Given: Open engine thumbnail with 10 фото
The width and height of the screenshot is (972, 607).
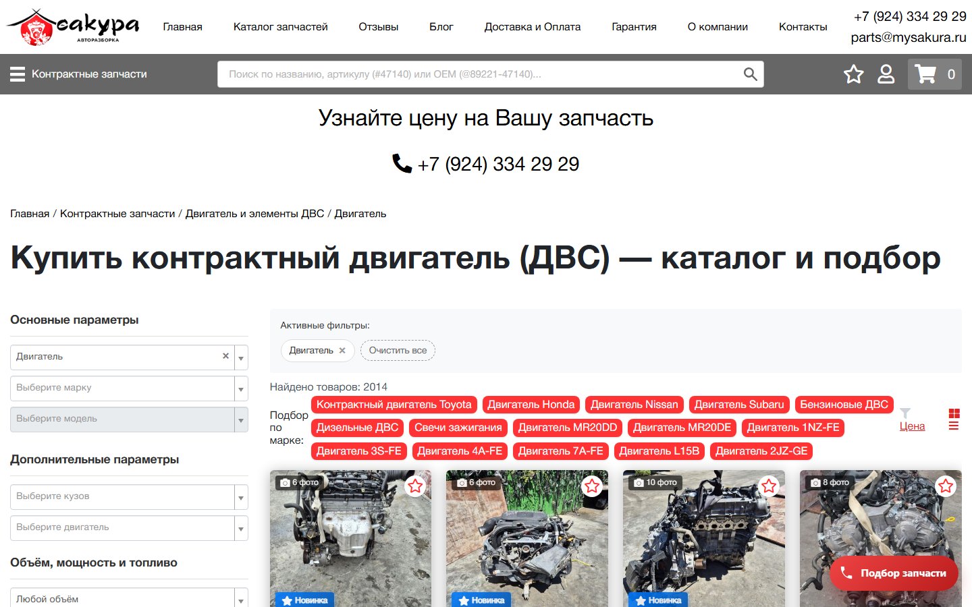Looking at the screenshot, I should (704, 538).
